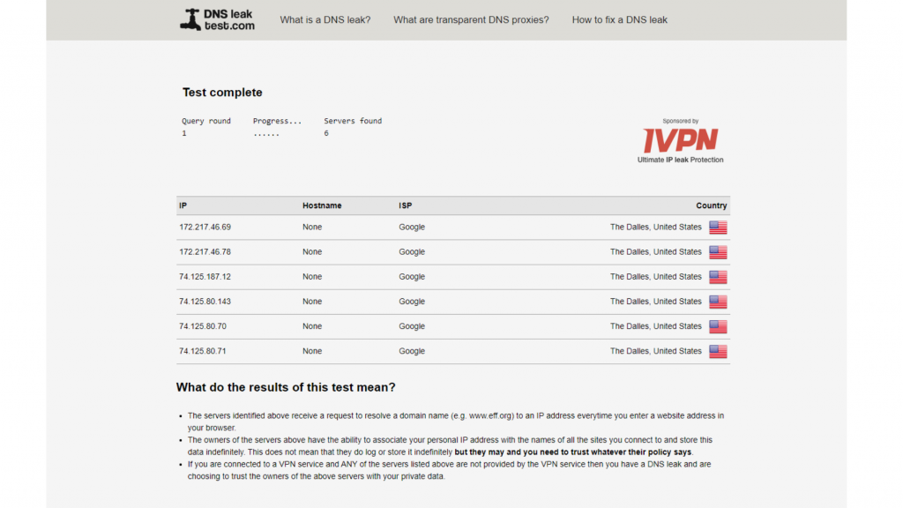Click the www.eff.org text in first bullet
The image size is (903, 508).
pyautogui.click(x=490, y=415)
